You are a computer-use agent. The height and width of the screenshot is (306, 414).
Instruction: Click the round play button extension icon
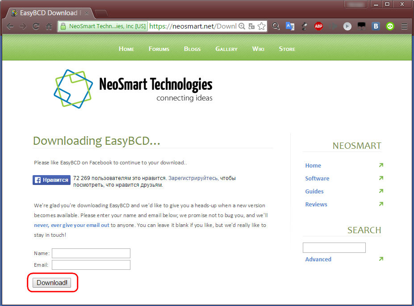(347, 26)
